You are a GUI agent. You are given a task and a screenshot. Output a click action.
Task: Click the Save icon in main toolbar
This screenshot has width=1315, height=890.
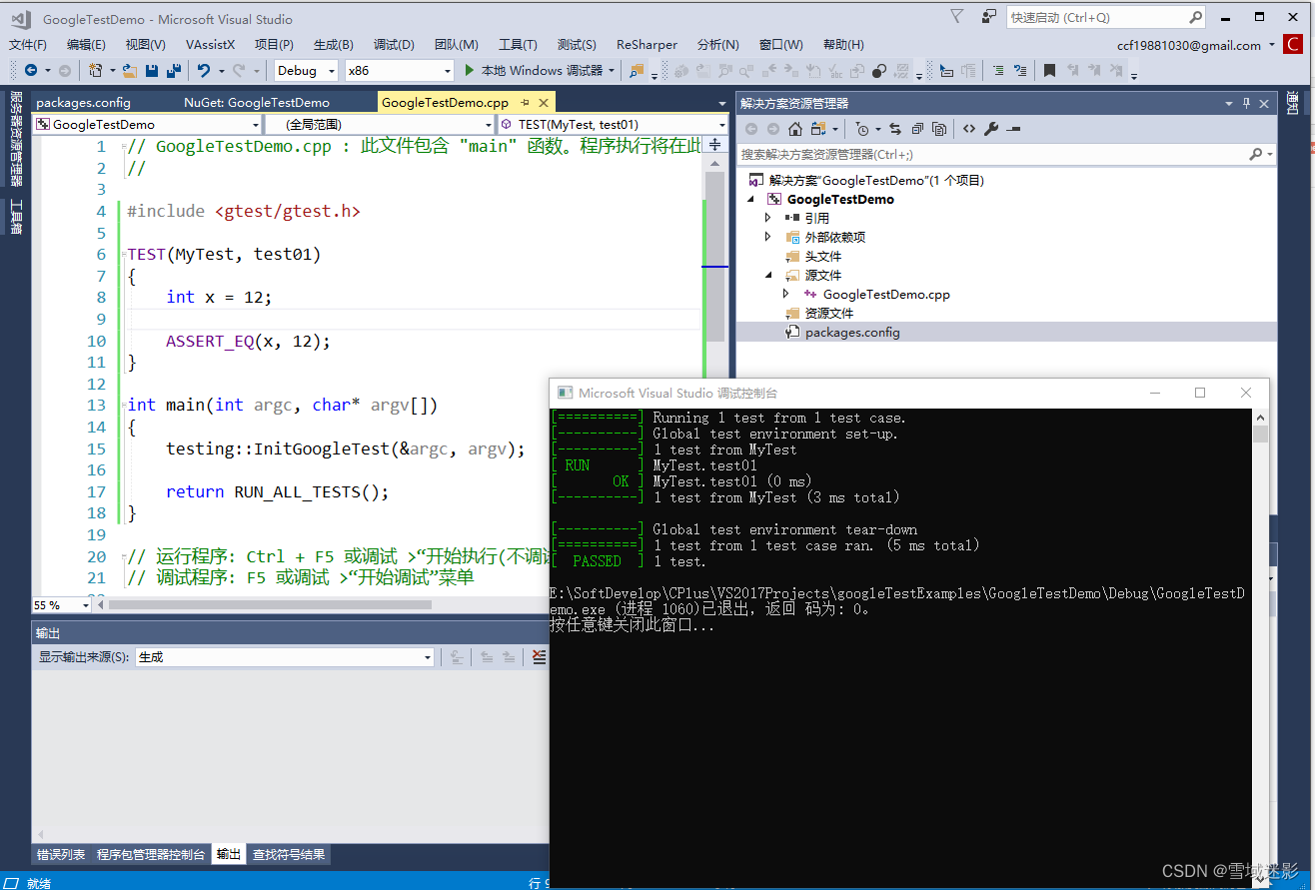(x=151, y=70)
